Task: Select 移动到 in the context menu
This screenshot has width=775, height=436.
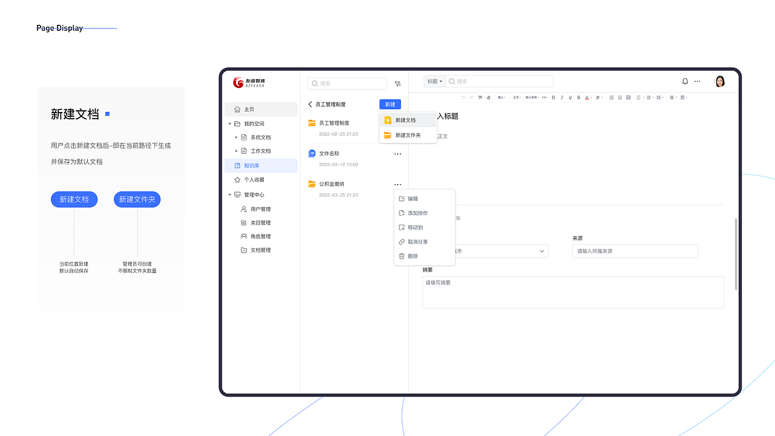Action: point(424,227)
